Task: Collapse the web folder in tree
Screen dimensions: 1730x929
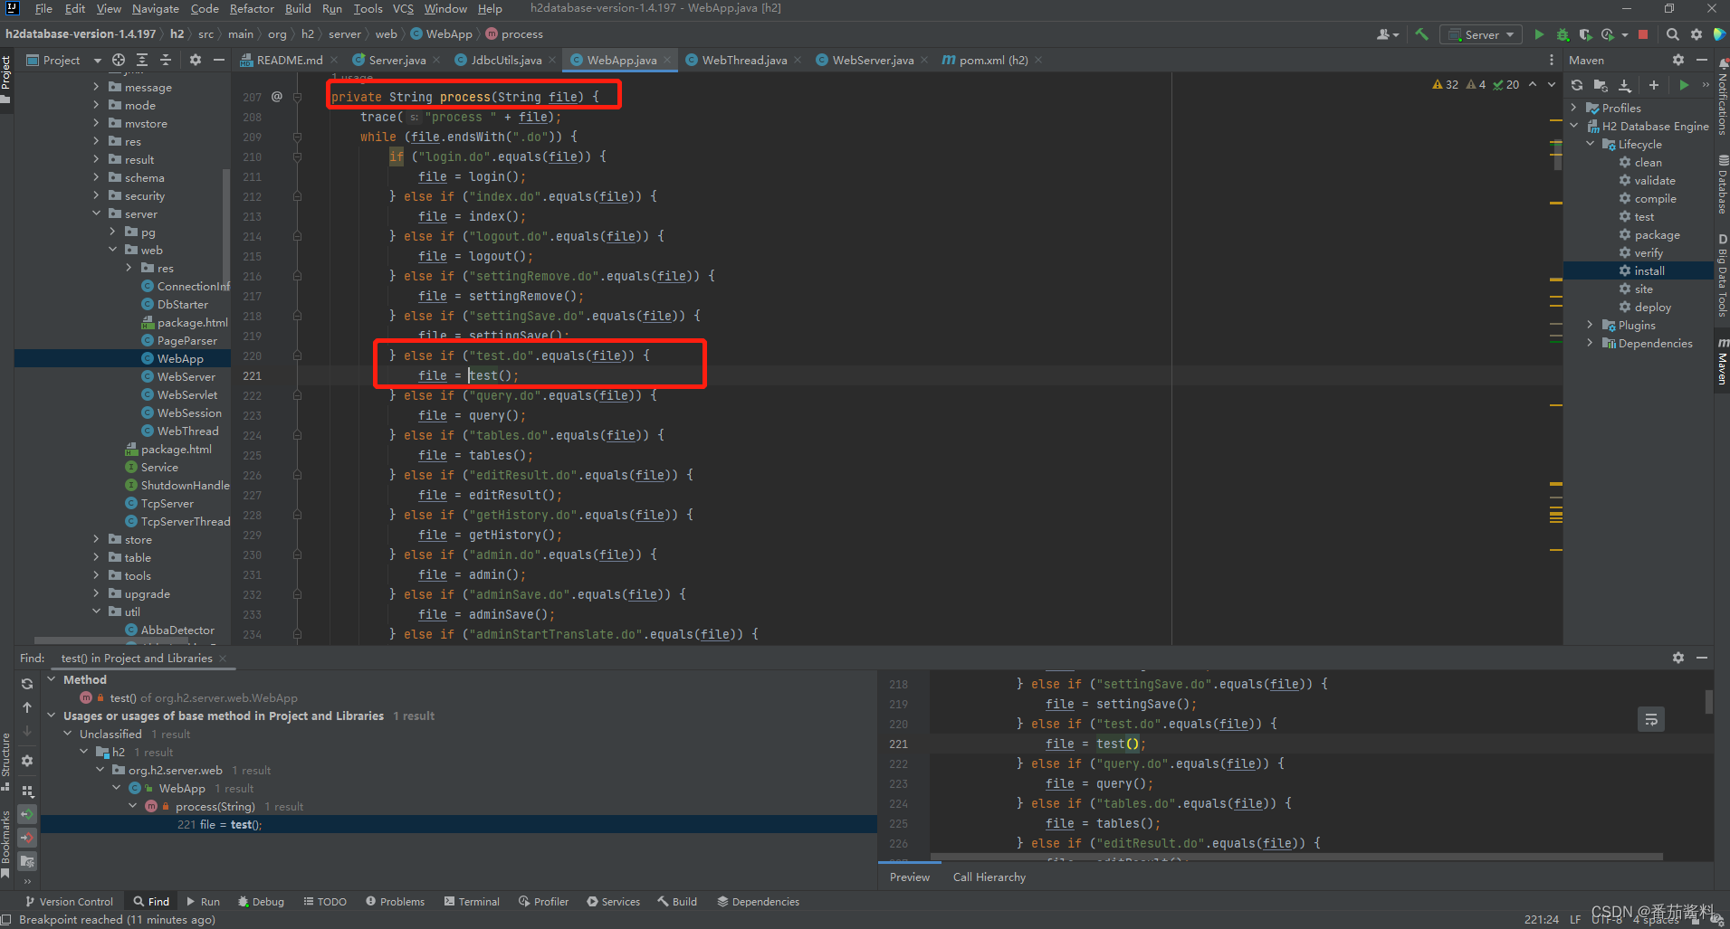Action: (112, 250)
